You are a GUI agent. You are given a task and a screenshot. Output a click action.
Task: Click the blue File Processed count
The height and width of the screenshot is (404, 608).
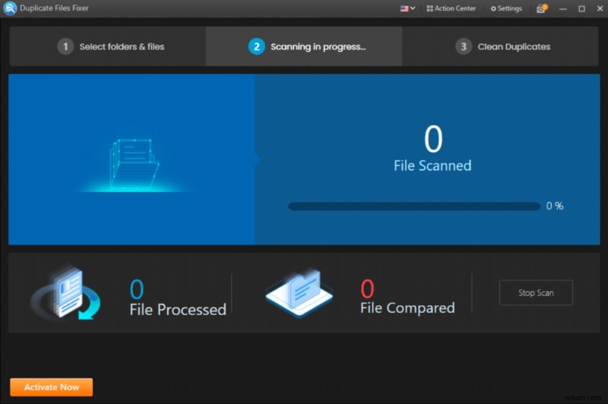pos(137,289)
